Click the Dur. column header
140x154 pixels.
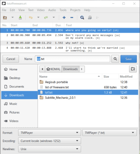coord(58,25)
